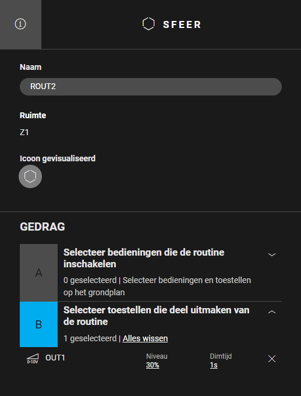Click the Ruimte label

(x=33, y=115)
